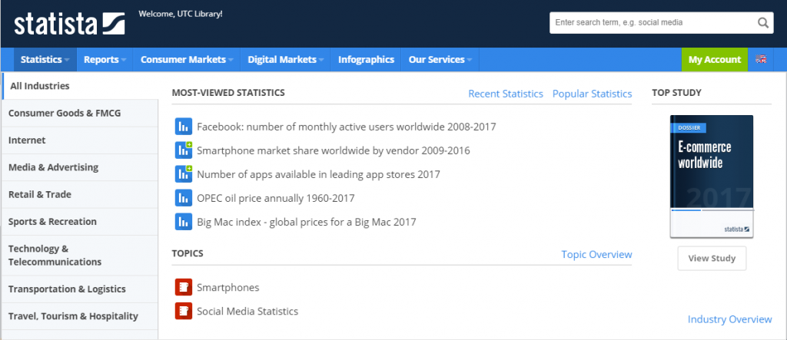Click the chart icon beside OPEC oil price
787x340 pixels.
(184, 198)
